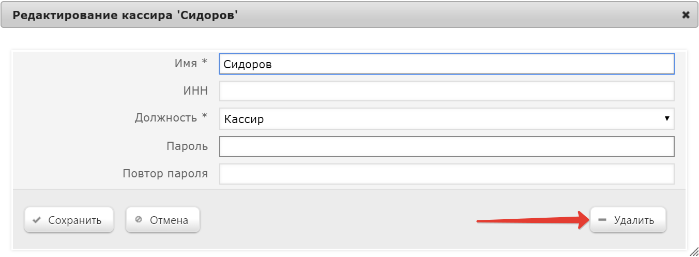The width and height of the screenshot is (699, 257).
Task: Click the crossed-circle icon on Отмена
Action: tap(138, 220)
